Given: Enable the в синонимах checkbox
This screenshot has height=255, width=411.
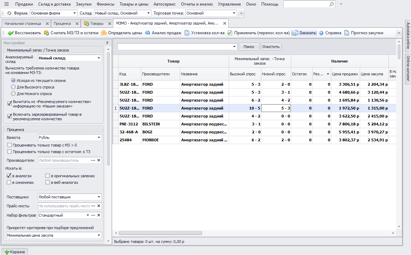Looking at the screenshot, I should tap(9, 182).
